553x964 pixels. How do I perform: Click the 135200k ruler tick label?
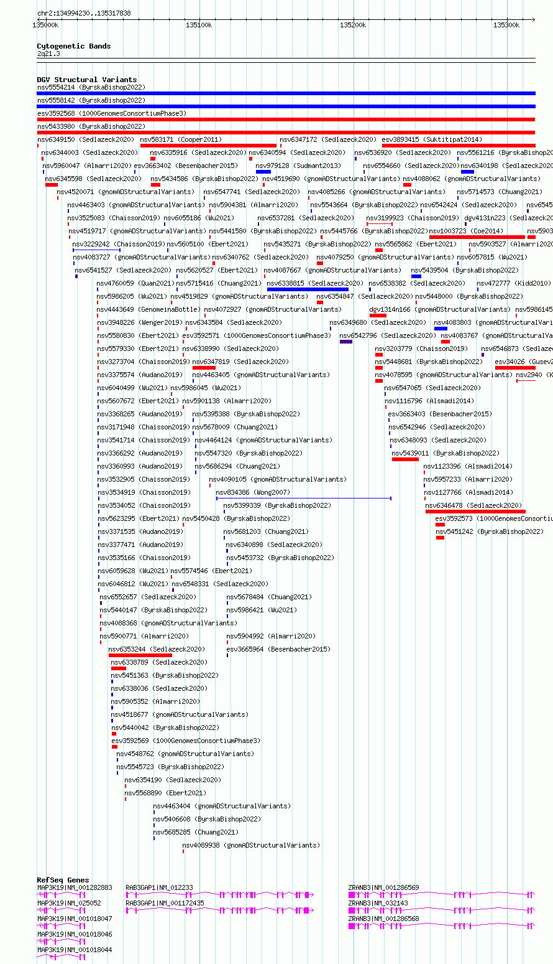click(x=353, y=25)
